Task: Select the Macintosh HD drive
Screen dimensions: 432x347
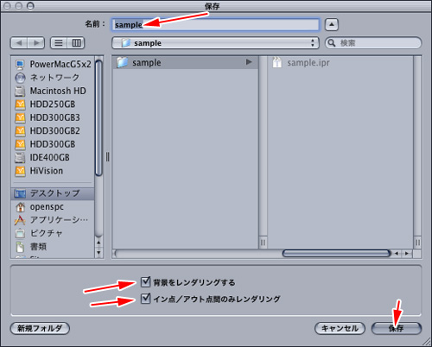Action: (x=53, y=91)
